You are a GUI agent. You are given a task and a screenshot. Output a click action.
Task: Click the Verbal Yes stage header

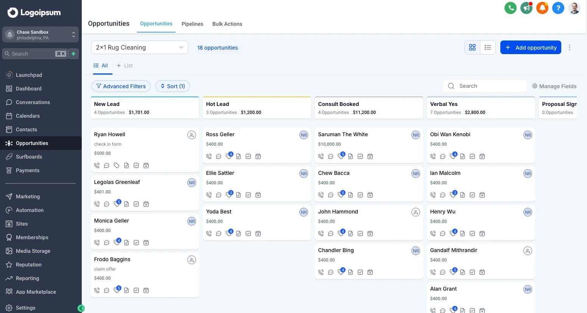point(481,108)
